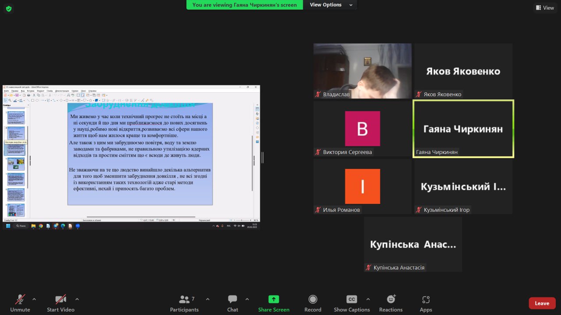The height and width of the screenshot is (315, 561).
Task: Start recording with the Record button
Action: [x=313, y=303]
